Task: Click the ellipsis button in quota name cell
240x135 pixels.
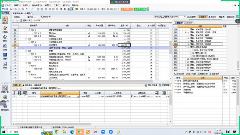Action: (78, 96)
